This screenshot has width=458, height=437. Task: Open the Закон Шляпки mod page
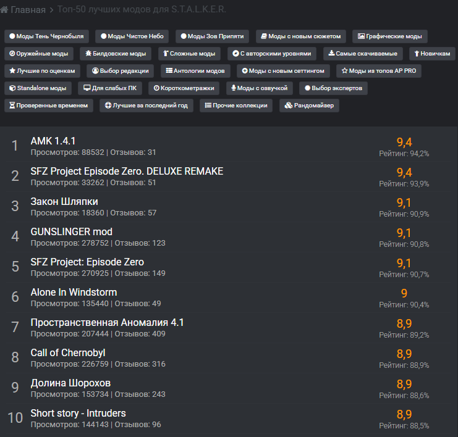tap(64, 202)
